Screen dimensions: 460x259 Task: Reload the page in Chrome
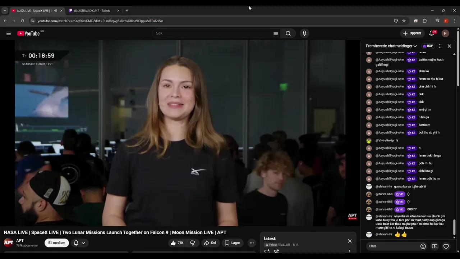[x=23, y=21]
